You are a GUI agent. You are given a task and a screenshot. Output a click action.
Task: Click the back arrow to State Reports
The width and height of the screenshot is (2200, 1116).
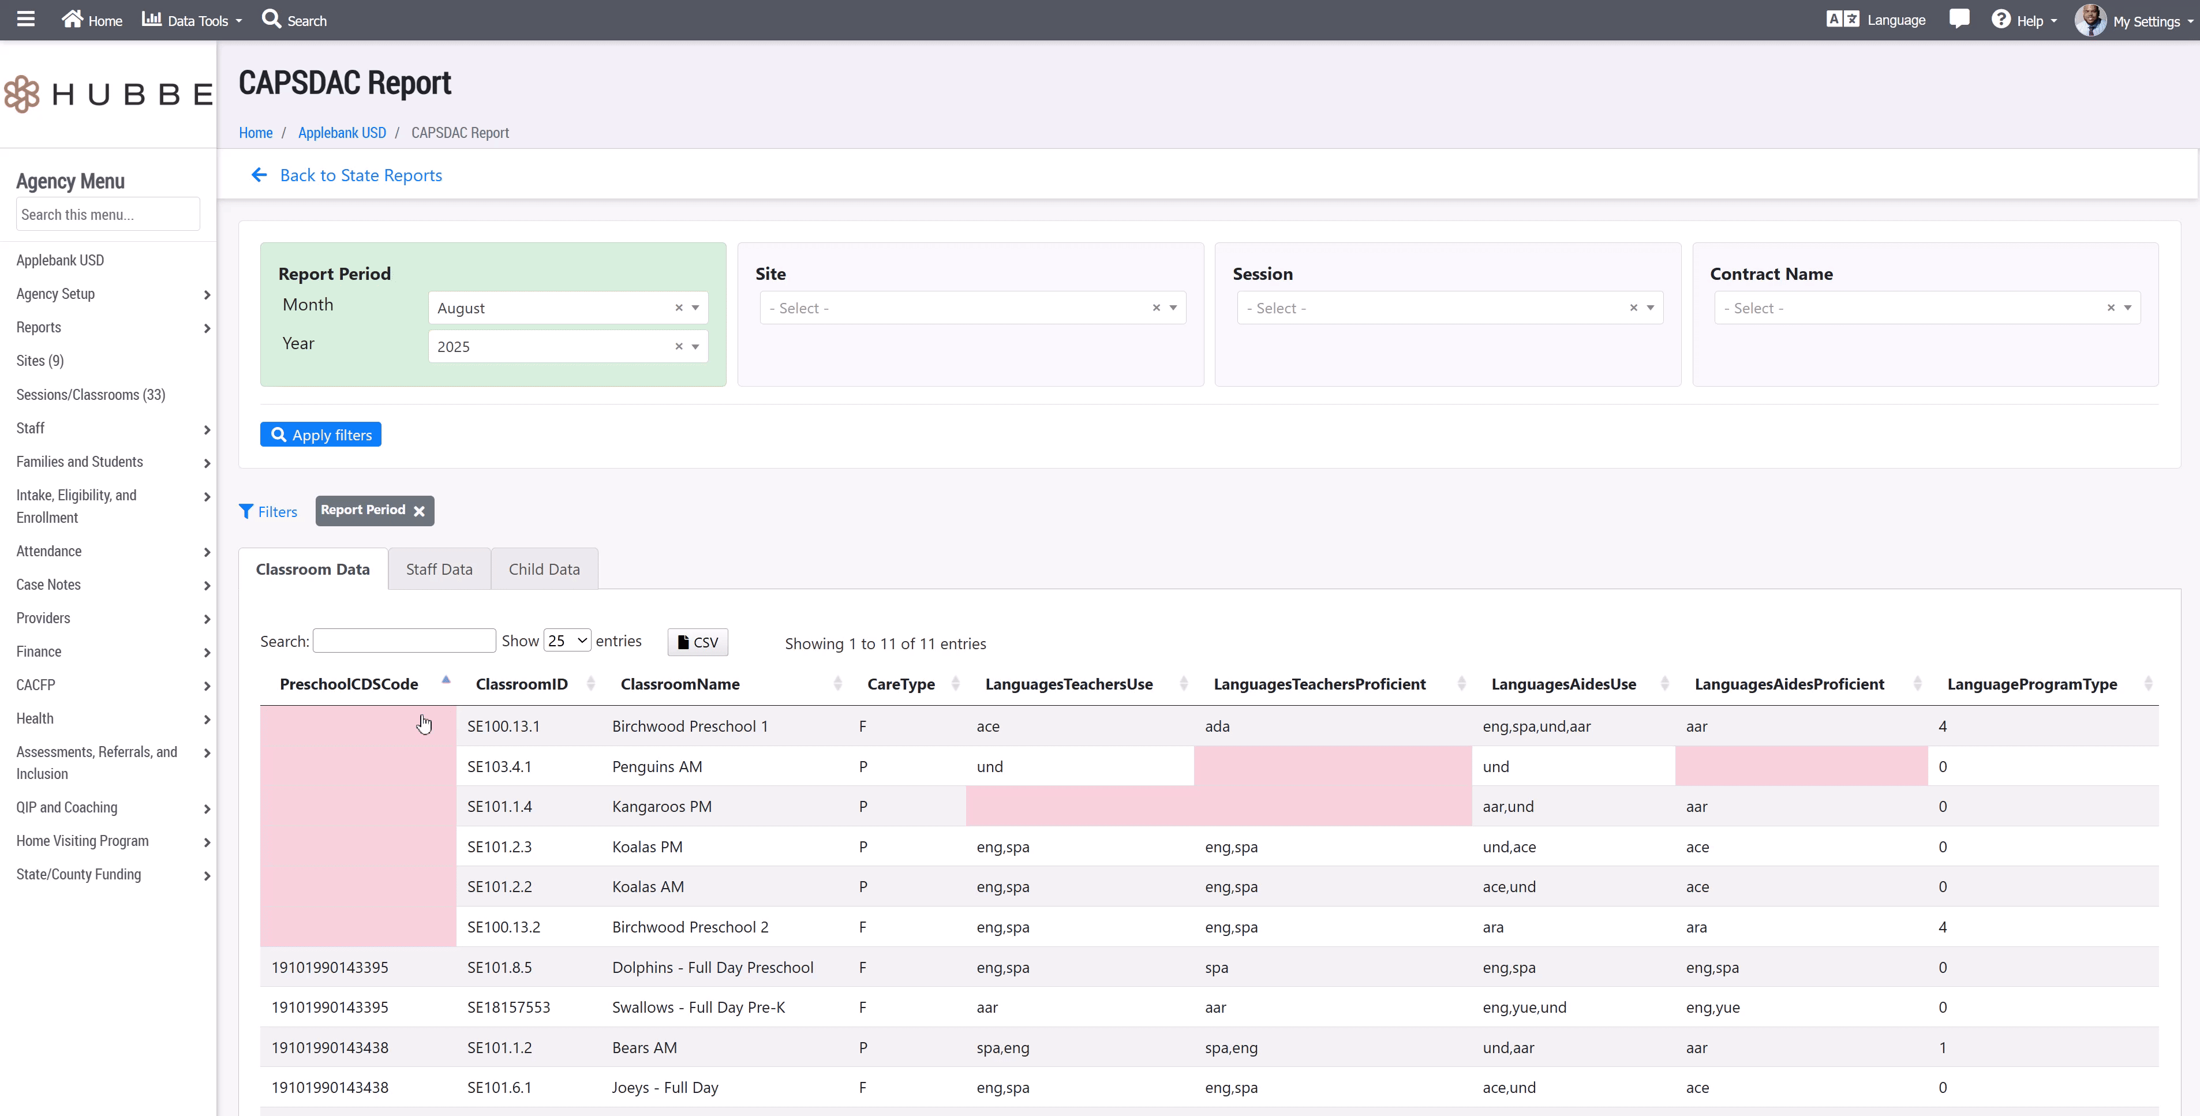click(260, 175)
